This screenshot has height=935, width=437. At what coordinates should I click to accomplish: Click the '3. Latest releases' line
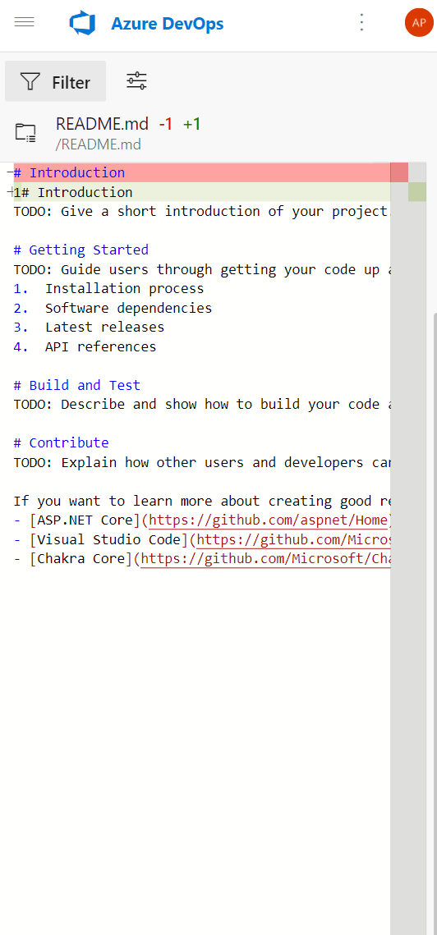pyautogui.click(x=89, y=328)
